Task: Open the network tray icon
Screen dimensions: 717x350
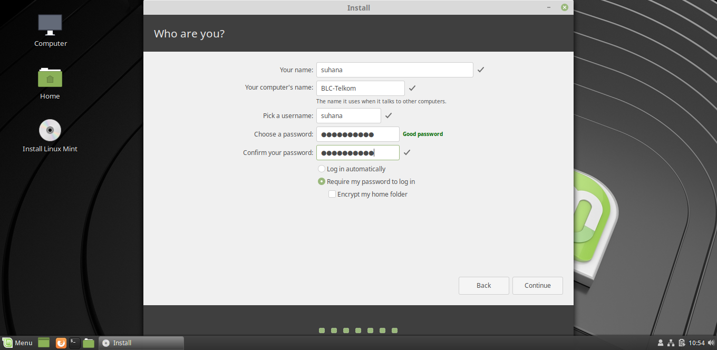Action: (x=671, y=343)
